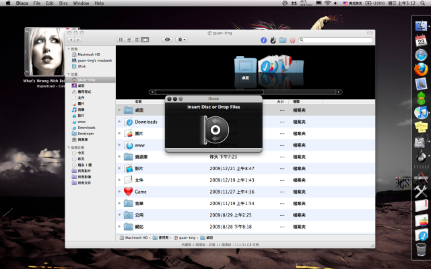Expand the www folder row triangle
The height and width of the screenshot is (269, 431).
click(x=120, y=145)
